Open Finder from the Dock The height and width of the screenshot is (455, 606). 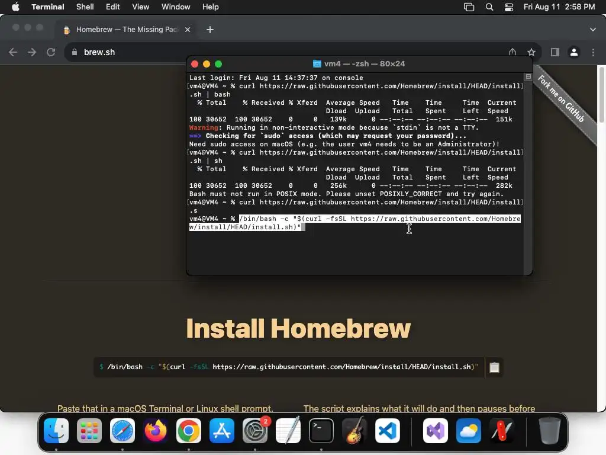pyautogui.click(x=56, y=431)
